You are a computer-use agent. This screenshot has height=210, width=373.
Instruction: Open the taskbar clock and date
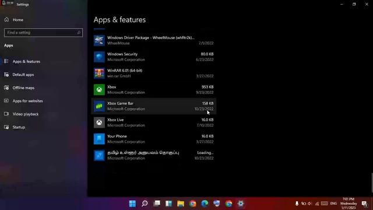click(x=349, y=204)
